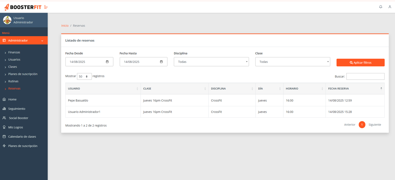Click CrossFit discipline in Usuario Administrador1 row

pos(216,112)
